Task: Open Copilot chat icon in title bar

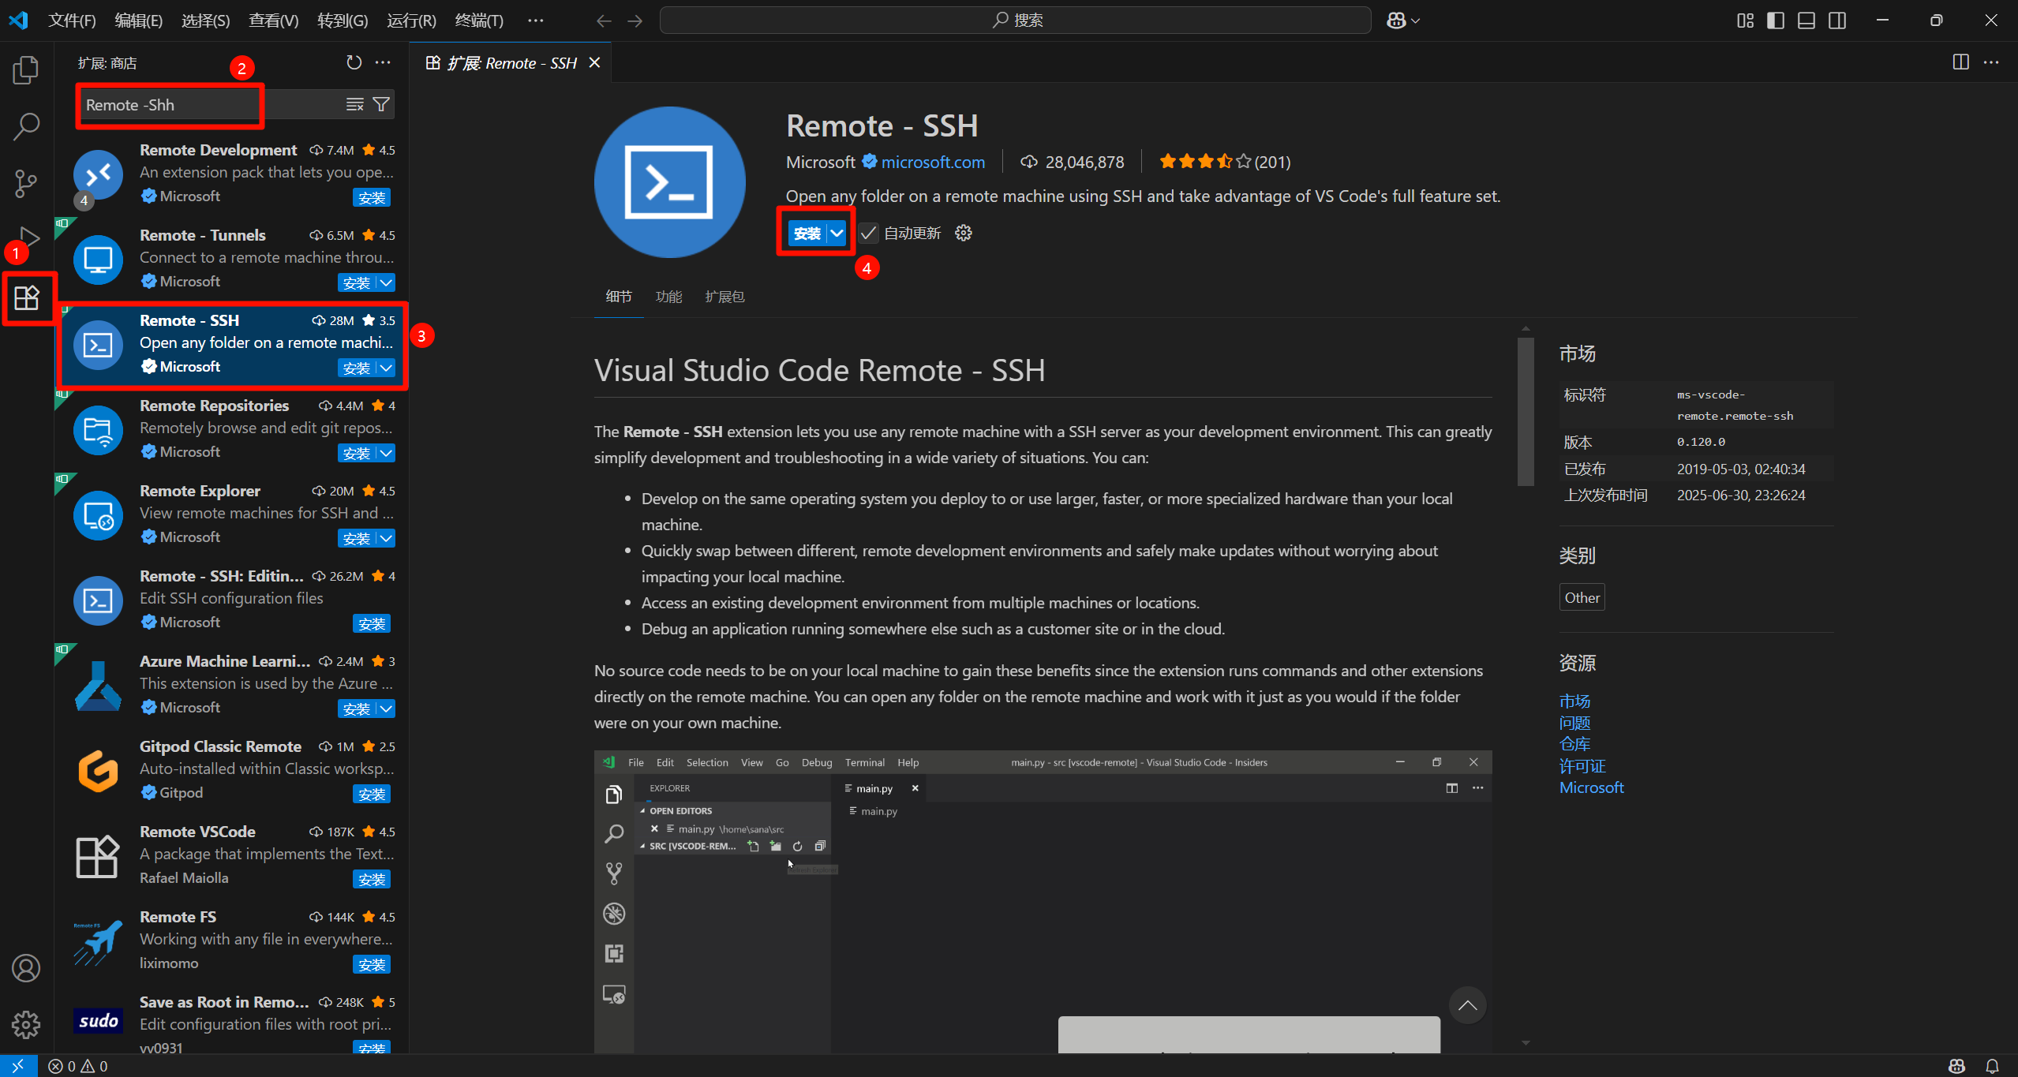Action: 1396,21
